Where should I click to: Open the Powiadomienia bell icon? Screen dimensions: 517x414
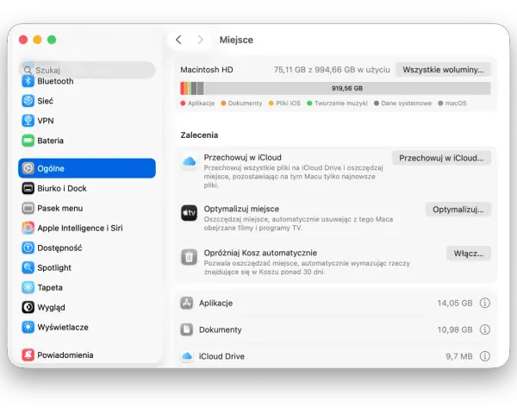click(28, 355)
